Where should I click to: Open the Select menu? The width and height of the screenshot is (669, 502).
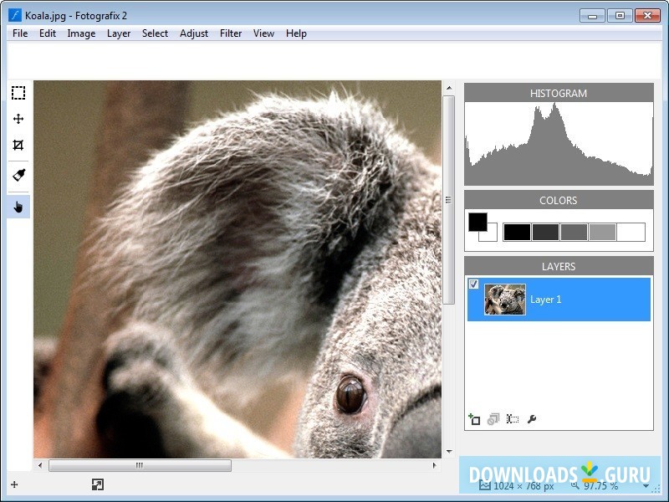tap(155, 33)
